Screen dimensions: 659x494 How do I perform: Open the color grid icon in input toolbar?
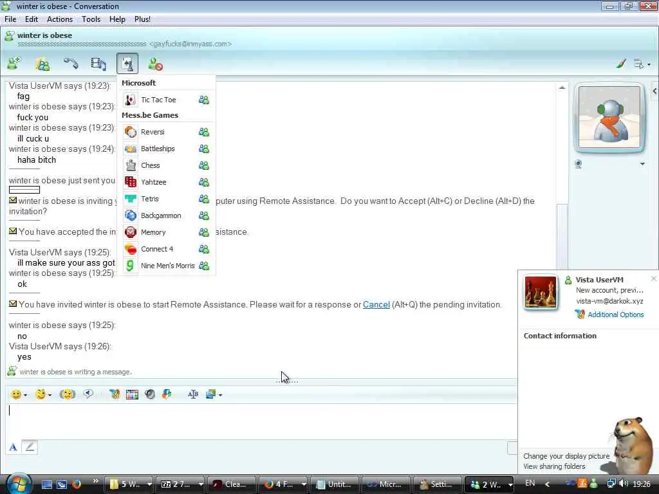[132, 394]
